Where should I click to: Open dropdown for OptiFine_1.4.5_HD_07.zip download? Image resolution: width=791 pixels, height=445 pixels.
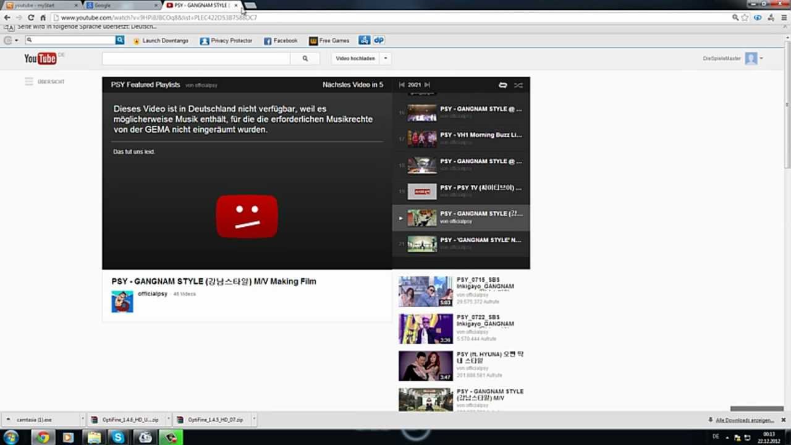pos(254,420)
